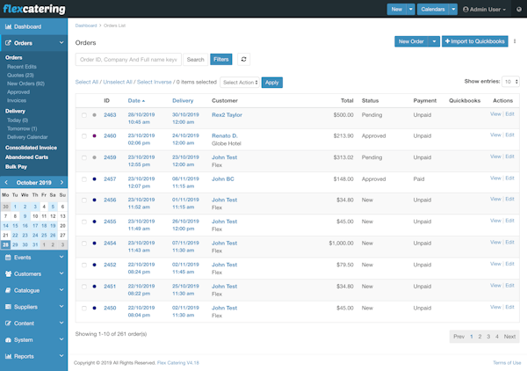Open Consolidated Invoice in sidebar
Viewport: 527px width, 371px height.
(x=31, y=148)
